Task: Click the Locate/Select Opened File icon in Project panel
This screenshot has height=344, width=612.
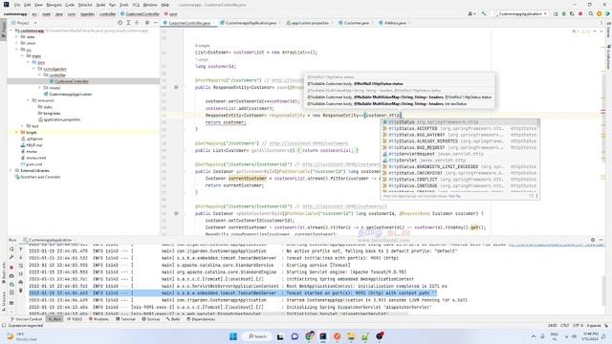Action: [120, 23]
